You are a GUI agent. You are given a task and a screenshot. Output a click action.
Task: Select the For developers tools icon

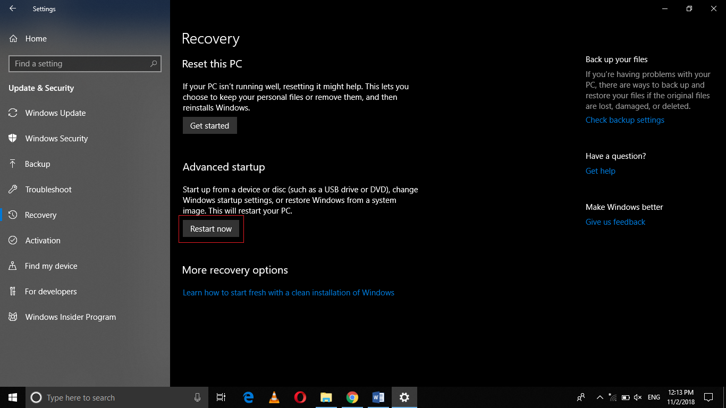[13, 291]
